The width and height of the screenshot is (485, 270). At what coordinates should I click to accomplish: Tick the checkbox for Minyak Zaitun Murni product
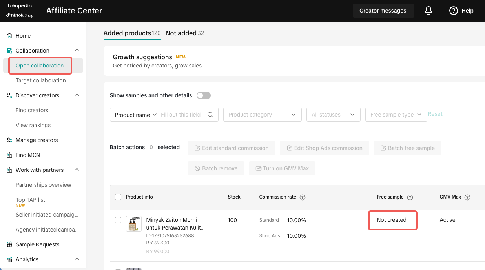(118, 220)
